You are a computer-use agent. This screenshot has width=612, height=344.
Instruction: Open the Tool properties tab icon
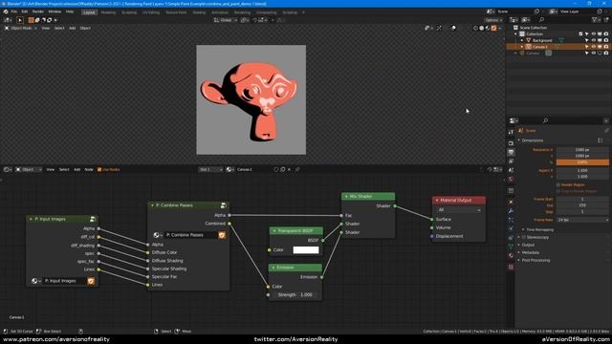[x=511, y=133]
